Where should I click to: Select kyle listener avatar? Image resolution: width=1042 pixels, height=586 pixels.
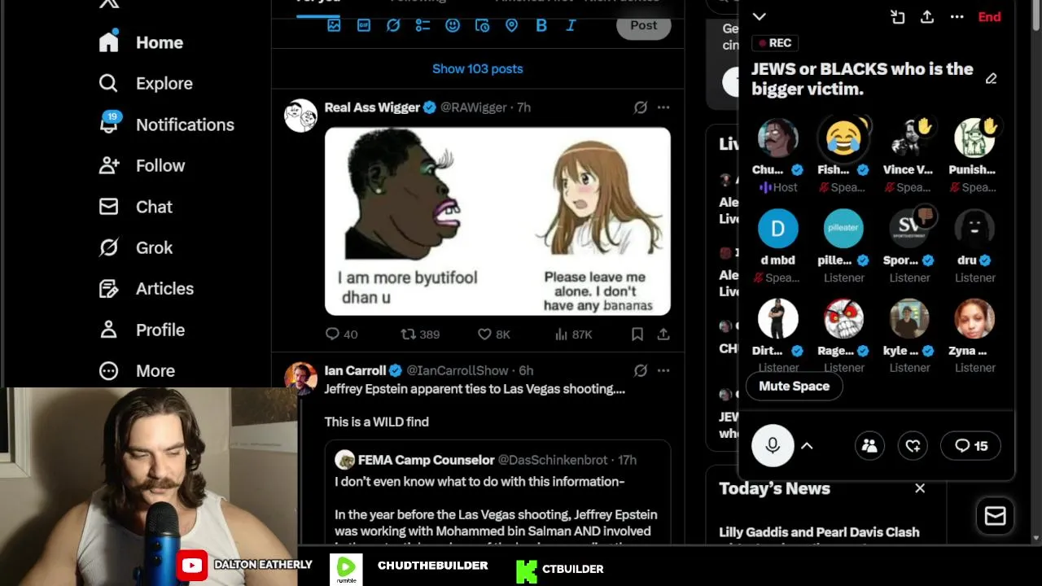tap(908, 318)
